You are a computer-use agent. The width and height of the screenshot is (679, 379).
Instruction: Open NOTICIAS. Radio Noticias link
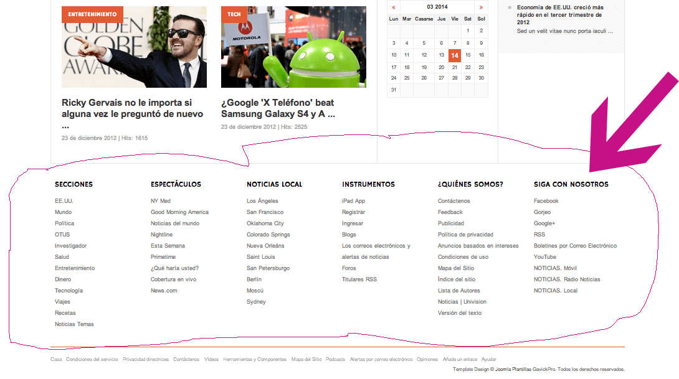point(567,279)
